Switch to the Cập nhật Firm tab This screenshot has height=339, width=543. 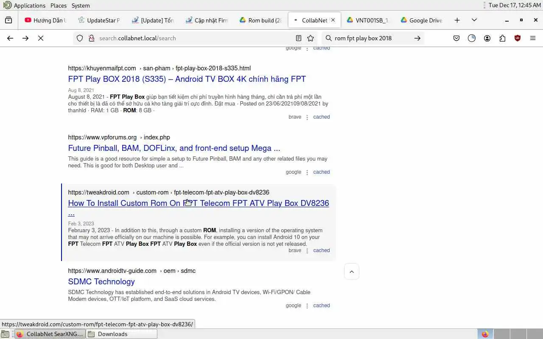click(x=207, y=20)
